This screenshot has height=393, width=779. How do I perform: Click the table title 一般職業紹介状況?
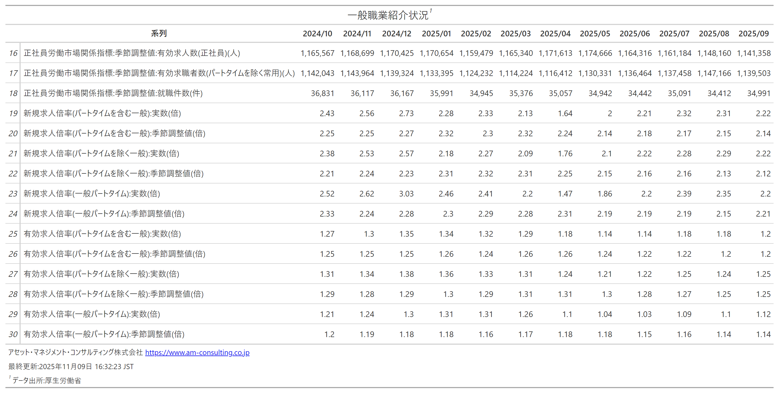[x=388, y=15]
